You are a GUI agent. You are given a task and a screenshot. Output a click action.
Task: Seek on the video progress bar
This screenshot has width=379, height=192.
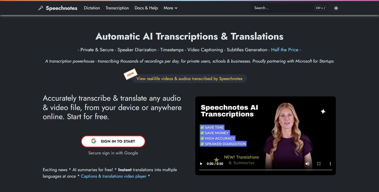[266, 170]
